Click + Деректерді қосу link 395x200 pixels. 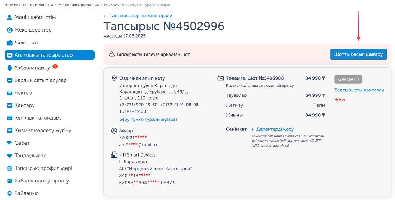(x=273, y=129)
